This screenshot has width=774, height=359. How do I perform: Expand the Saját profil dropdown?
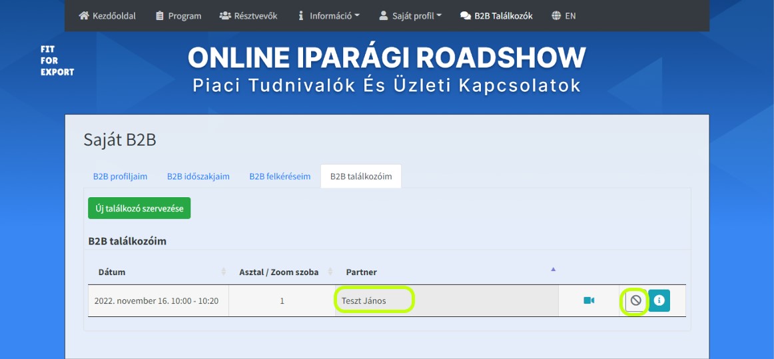410,16
